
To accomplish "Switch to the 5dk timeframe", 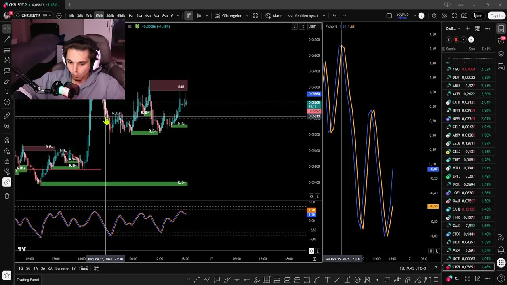I will click(89, 16).
